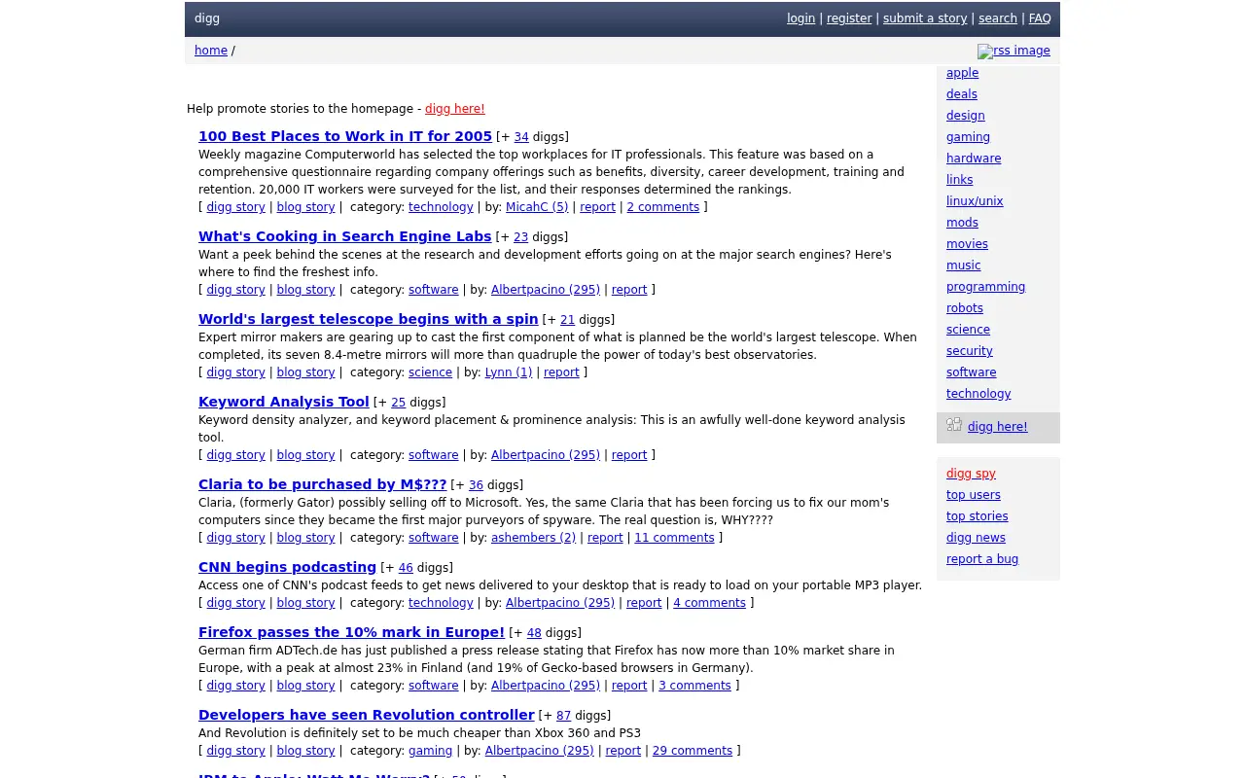This screenshot has width=1245, height=778.
Task: Open the digg spy link
Action: (972, 474)
